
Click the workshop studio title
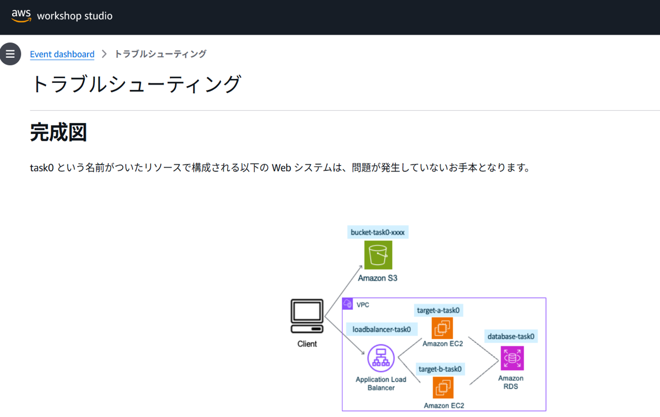[75, 16]
